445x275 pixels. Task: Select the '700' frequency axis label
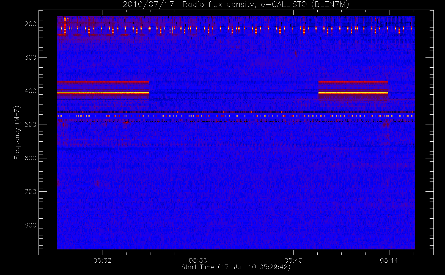point(30,192)
